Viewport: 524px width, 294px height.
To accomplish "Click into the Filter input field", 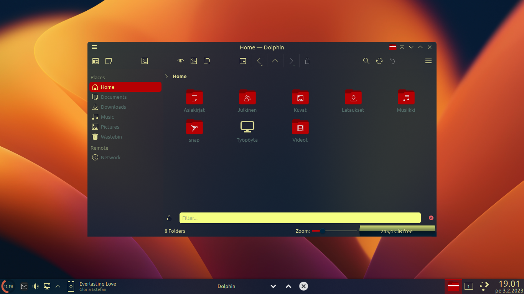I will coord(300,218).
